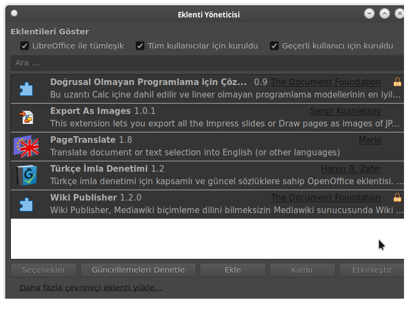Click description 'Wiki Publisher, Mediawiki biçimleme dilini'

(x=227, y=210)
